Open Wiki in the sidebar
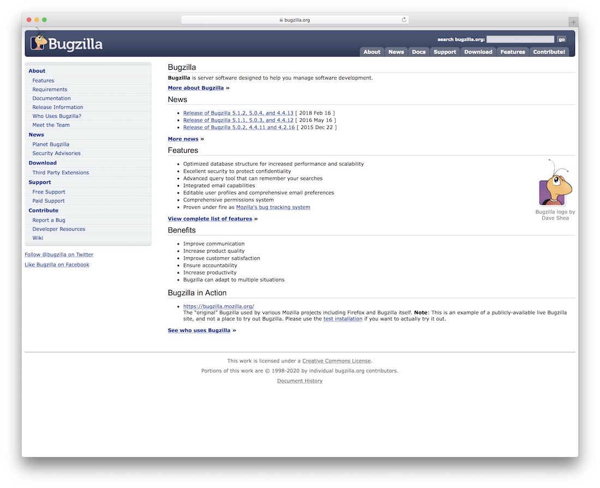The width and height of the screenshot is (600, 488). pyautogui.click(x=38, y=238)
